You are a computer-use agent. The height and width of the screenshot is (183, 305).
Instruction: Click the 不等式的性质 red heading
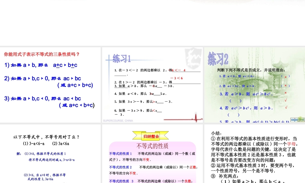(152, 146)
